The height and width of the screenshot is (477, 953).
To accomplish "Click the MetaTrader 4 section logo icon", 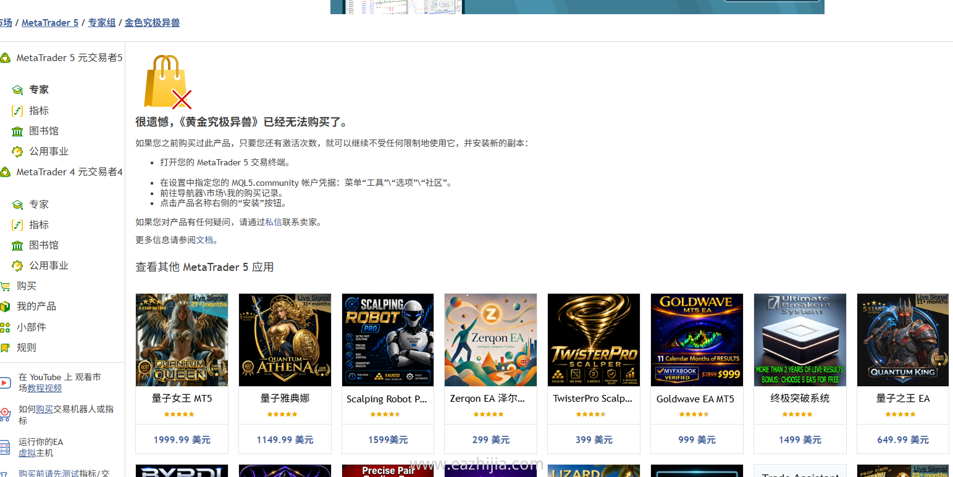I will [5, 172].
